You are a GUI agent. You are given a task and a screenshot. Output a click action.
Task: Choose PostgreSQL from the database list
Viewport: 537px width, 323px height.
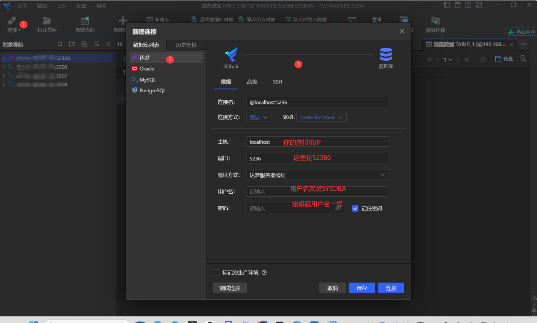click(152, 90)
